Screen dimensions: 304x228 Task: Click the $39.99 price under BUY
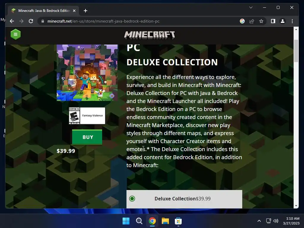click(66, 151)
